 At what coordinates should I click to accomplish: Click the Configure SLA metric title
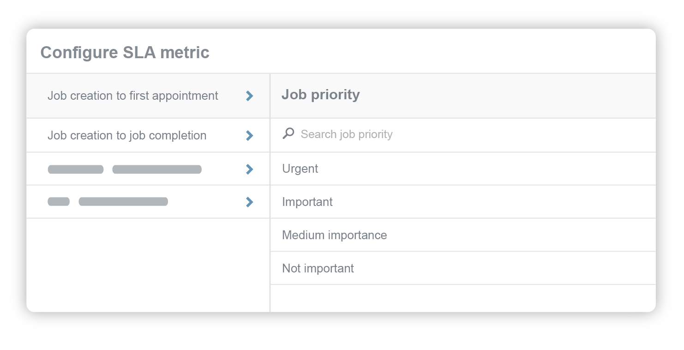click(x=125, y=53)
